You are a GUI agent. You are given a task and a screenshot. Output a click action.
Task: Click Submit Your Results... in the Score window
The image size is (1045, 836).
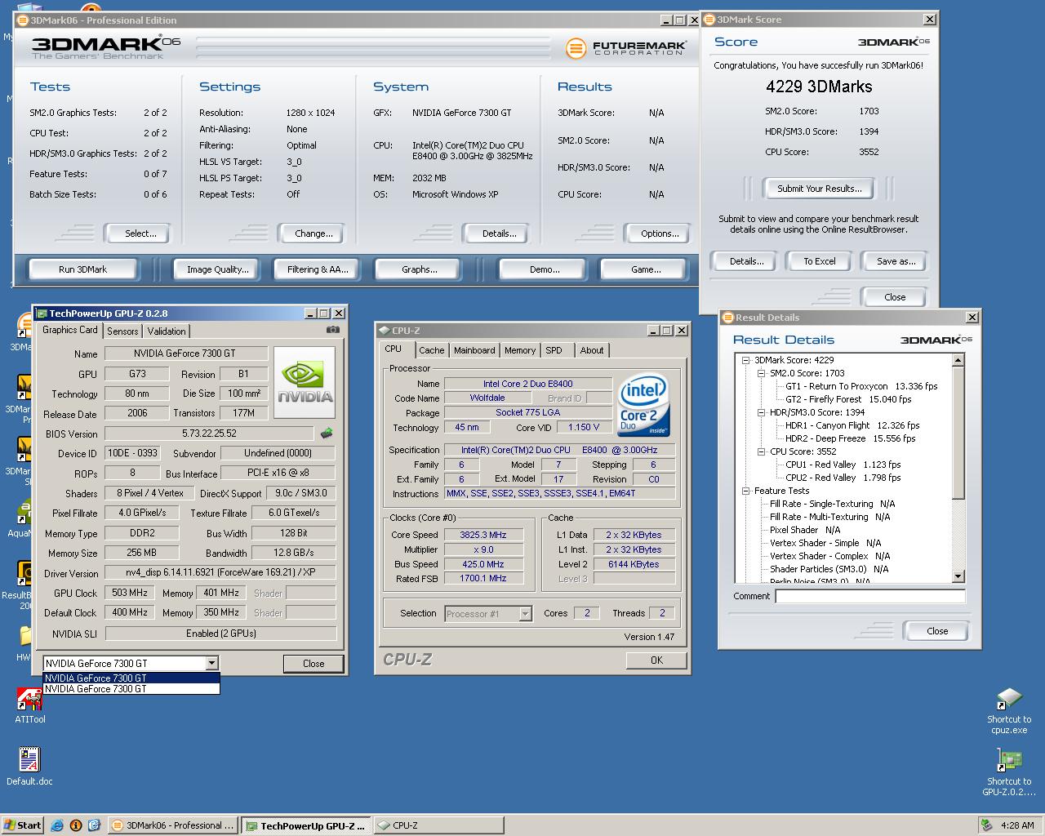tap(819, 189)
